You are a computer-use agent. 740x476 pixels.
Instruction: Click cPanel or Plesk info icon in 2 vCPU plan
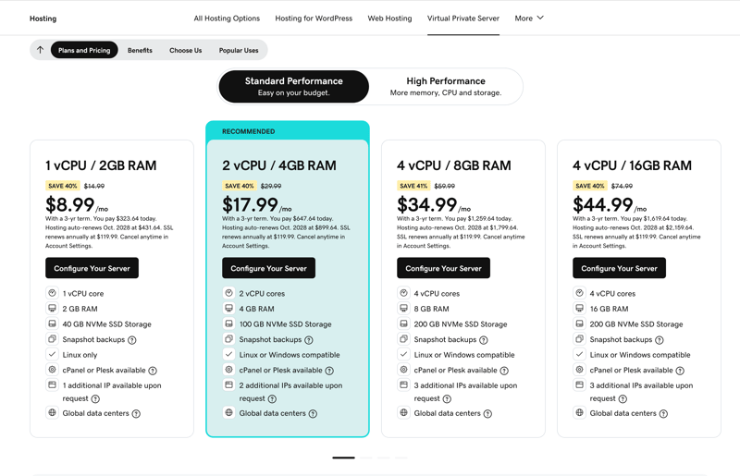[x=329, y=371]
